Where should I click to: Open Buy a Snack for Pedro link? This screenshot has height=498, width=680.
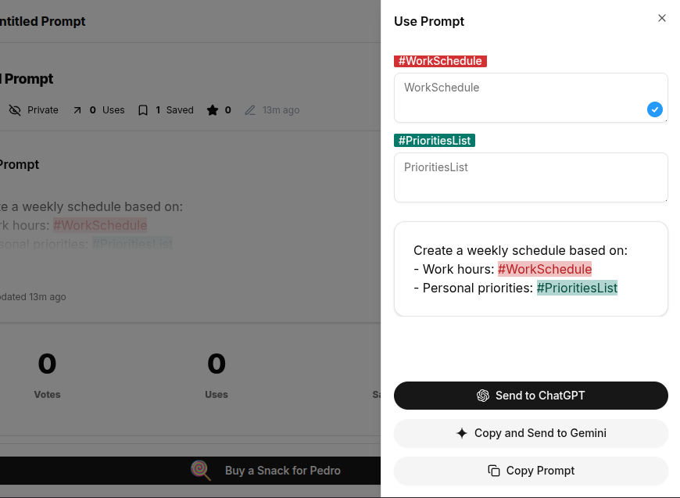tap(282, 471)
